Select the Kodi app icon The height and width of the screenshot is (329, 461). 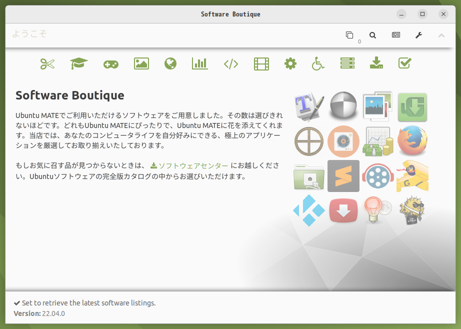(x=309, y=210)
